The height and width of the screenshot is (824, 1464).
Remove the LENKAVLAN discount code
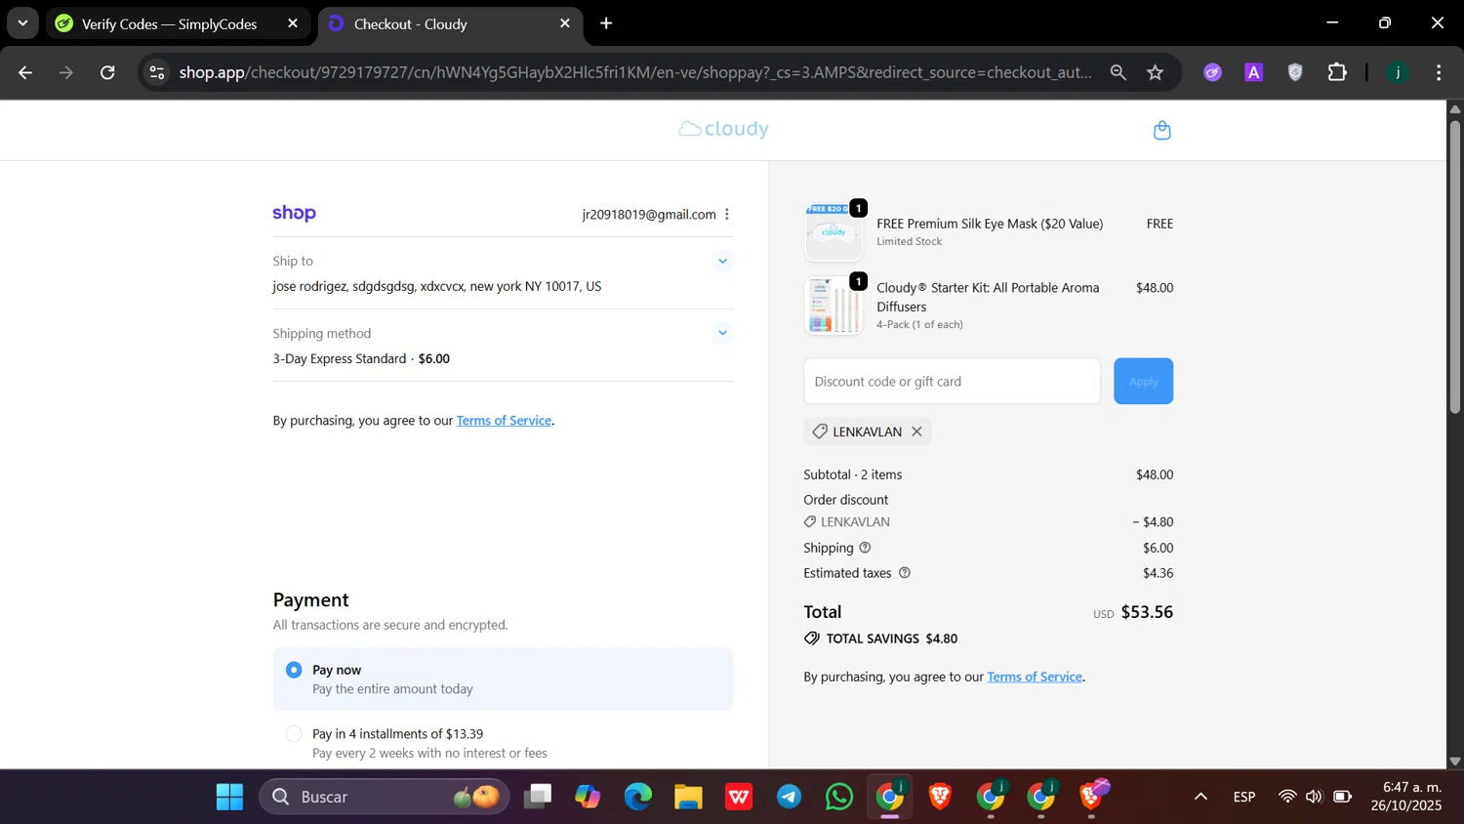click(916, 432)
